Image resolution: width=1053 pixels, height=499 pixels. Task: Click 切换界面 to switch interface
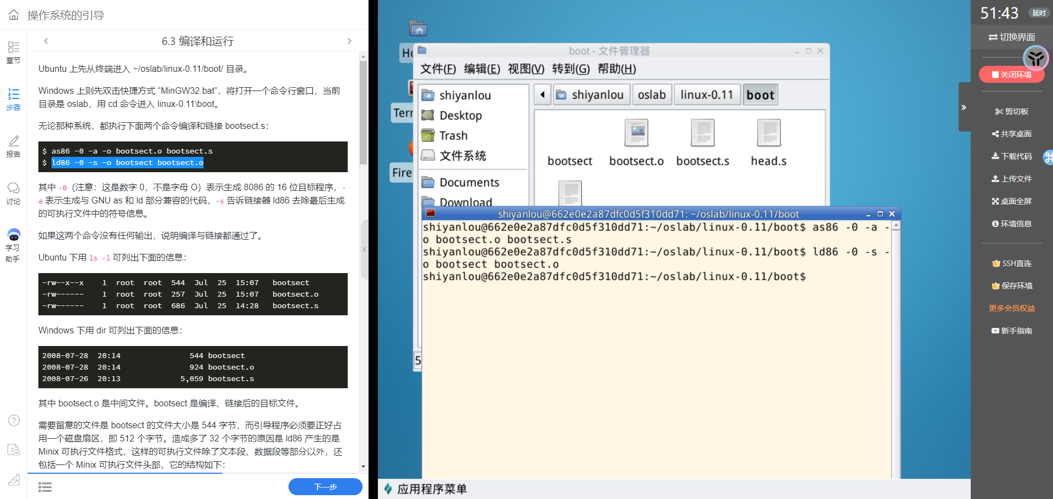[1011, 37]
